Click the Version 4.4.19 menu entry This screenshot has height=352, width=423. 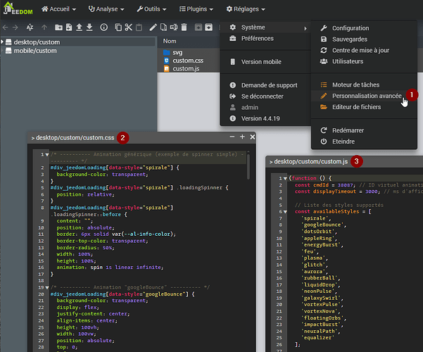[x=265, y=118]
